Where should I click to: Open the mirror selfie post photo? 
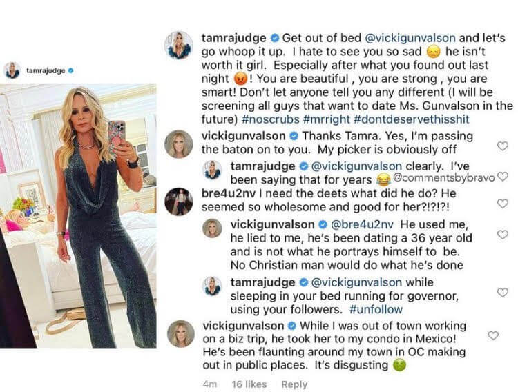click(78, 215)
